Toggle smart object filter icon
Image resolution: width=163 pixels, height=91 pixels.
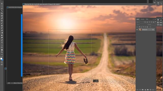click(x=154, y=22)
